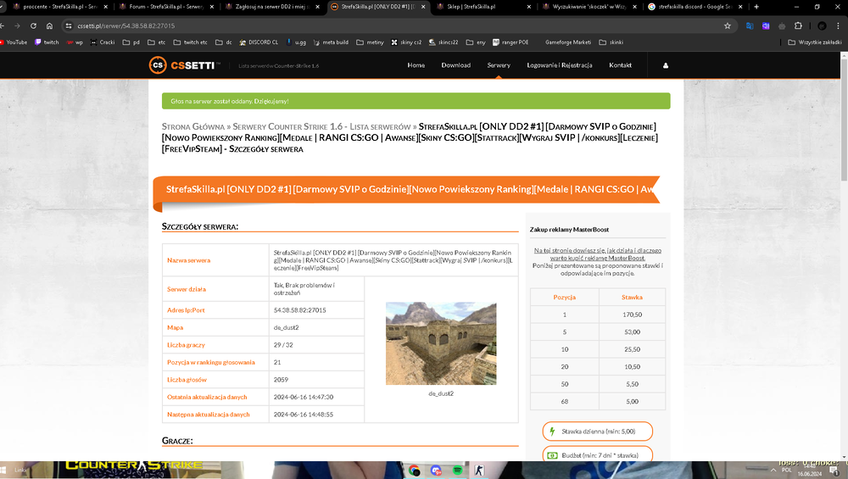Open Download in the site navigation
Screen dimensions: 848x479
tap(456, 65)
